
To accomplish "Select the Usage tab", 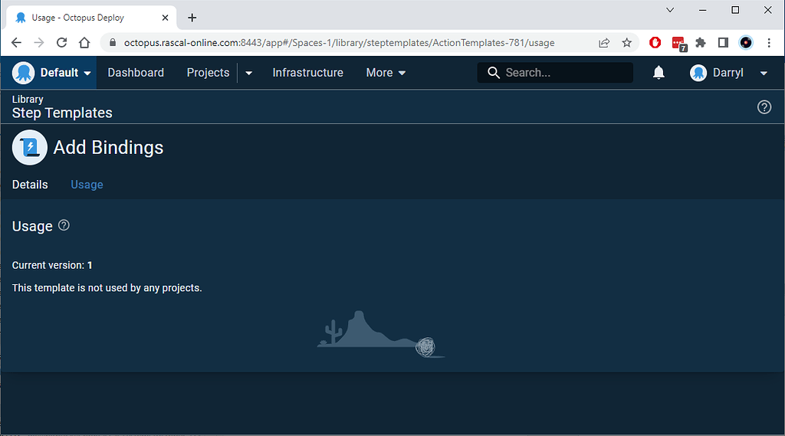I will click(x=87, y=185).
